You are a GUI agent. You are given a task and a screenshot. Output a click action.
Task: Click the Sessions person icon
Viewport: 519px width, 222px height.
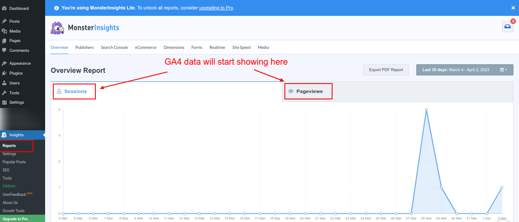click(59, 91)
